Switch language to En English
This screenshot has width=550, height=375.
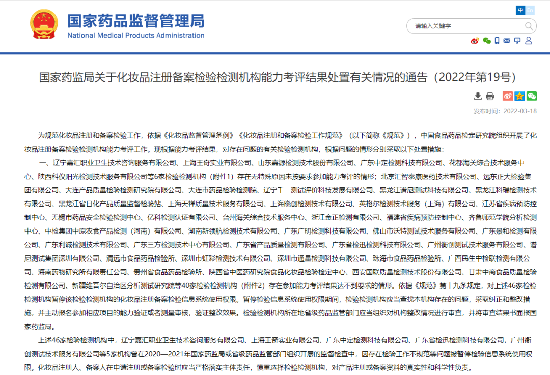[x=530, y=10]
